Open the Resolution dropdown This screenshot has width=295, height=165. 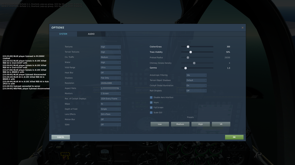pos(111,83)
